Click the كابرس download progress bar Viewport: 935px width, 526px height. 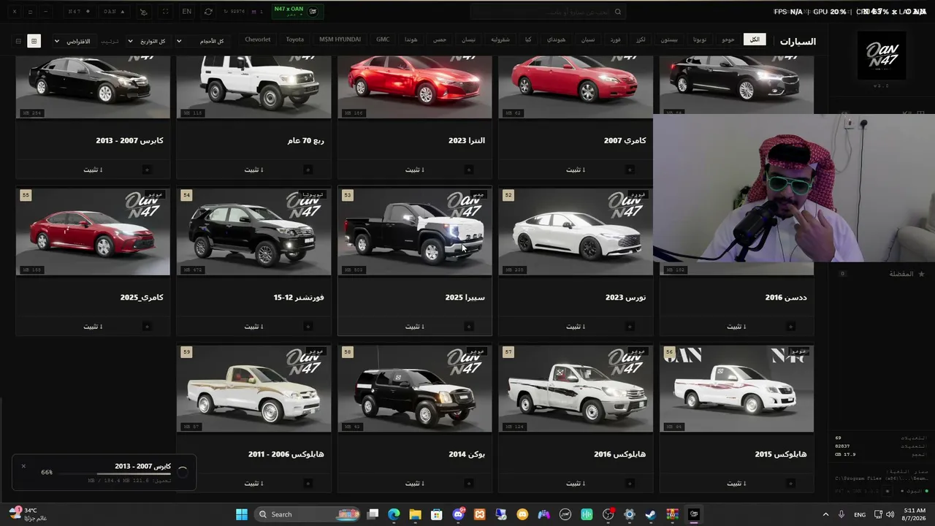[x=114, y=474]
